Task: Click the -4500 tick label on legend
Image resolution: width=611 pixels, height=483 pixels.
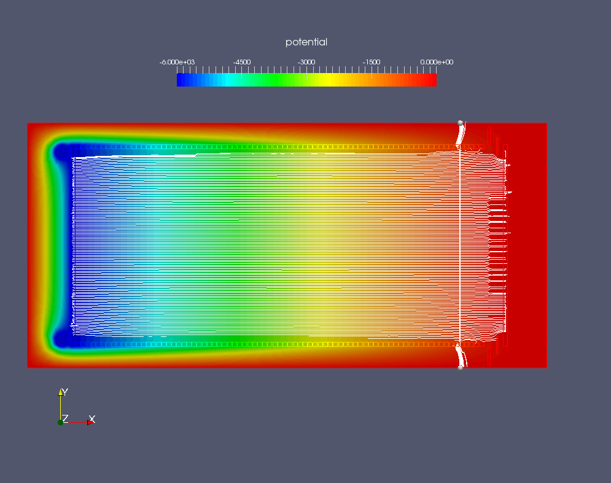Action: [242, 63]
